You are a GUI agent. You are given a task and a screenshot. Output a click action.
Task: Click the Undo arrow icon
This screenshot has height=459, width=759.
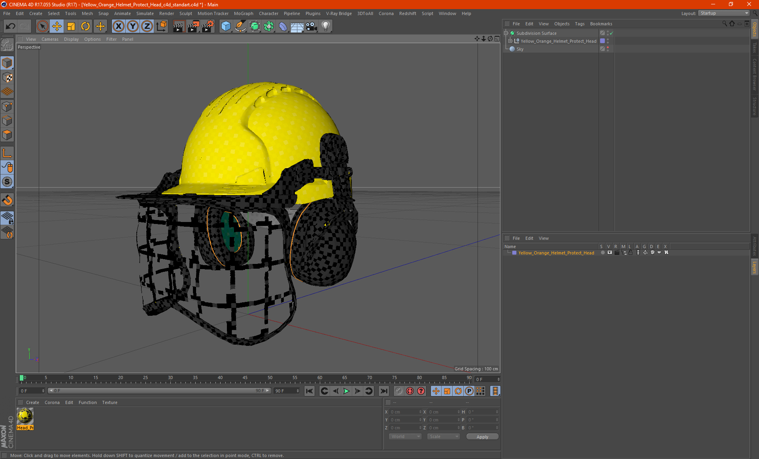click(x=10, y=27)
